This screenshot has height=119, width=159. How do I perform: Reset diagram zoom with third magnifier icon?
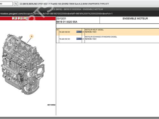(26, 18)
